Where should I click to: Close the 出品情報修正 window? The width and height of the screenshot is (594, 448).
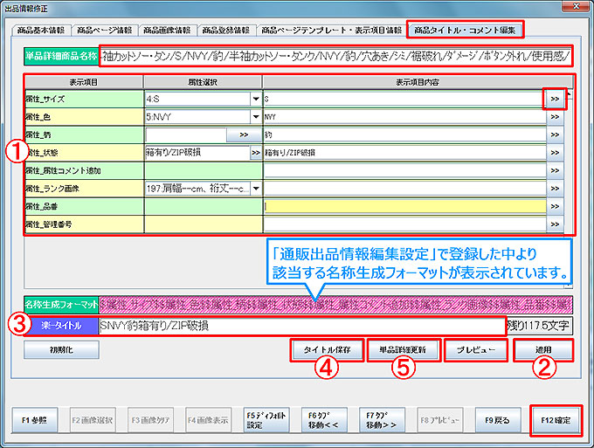[576, 6]
